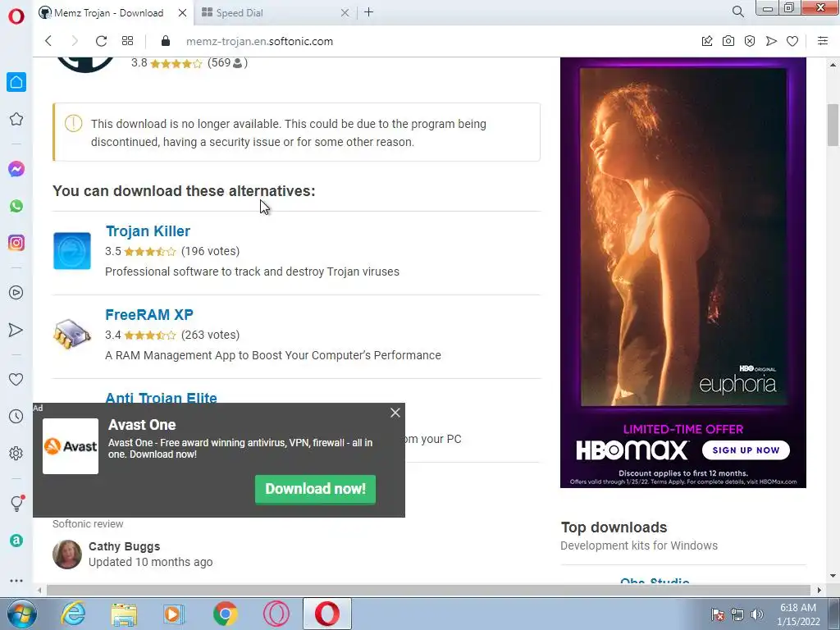Click the search tabs magnifier icon
Screen dimensions: 840x630
click(x=737, y=11)
